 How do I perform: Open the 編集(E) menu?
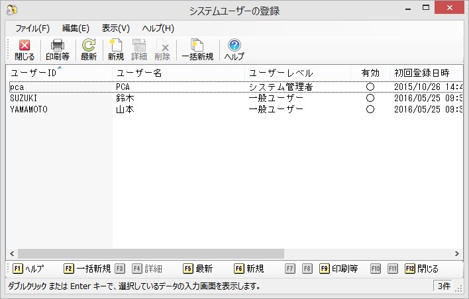click(x=76, y=28)
